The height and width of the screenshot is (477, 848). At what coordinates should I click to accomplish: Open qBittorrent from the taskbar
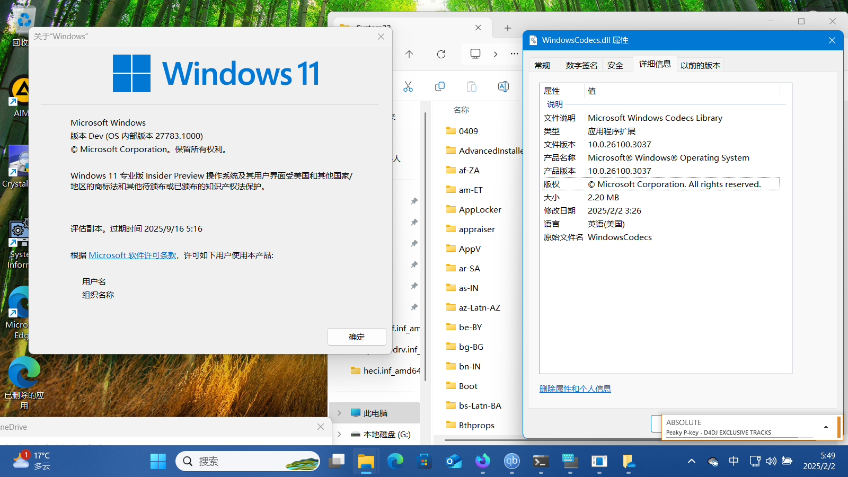click(511, 461)
